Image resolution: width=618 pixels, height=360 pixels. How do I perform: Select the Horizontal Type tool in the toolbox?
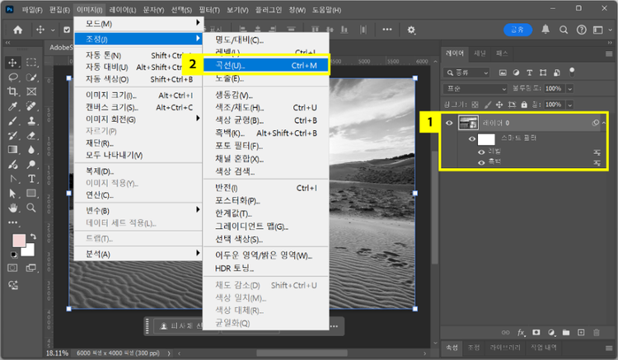pos(31,179)
